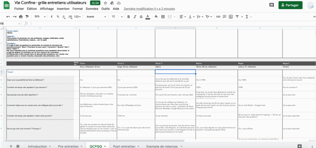Insert a chart from toolbar
Image resolution: width=316 pixels, height=148 pixels.
point(231,17)
